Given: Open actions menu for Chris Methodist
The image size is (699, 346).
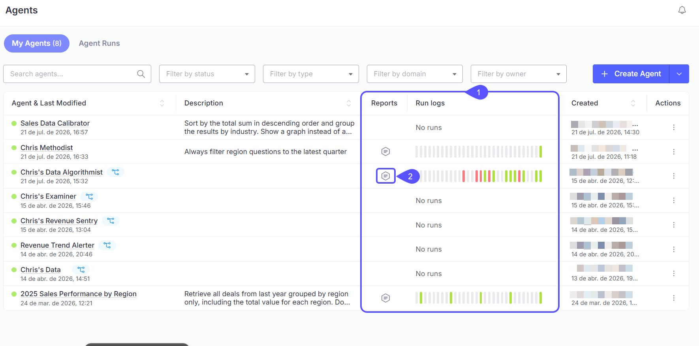Looking at the screenshot, I should (x=674, y=152).
